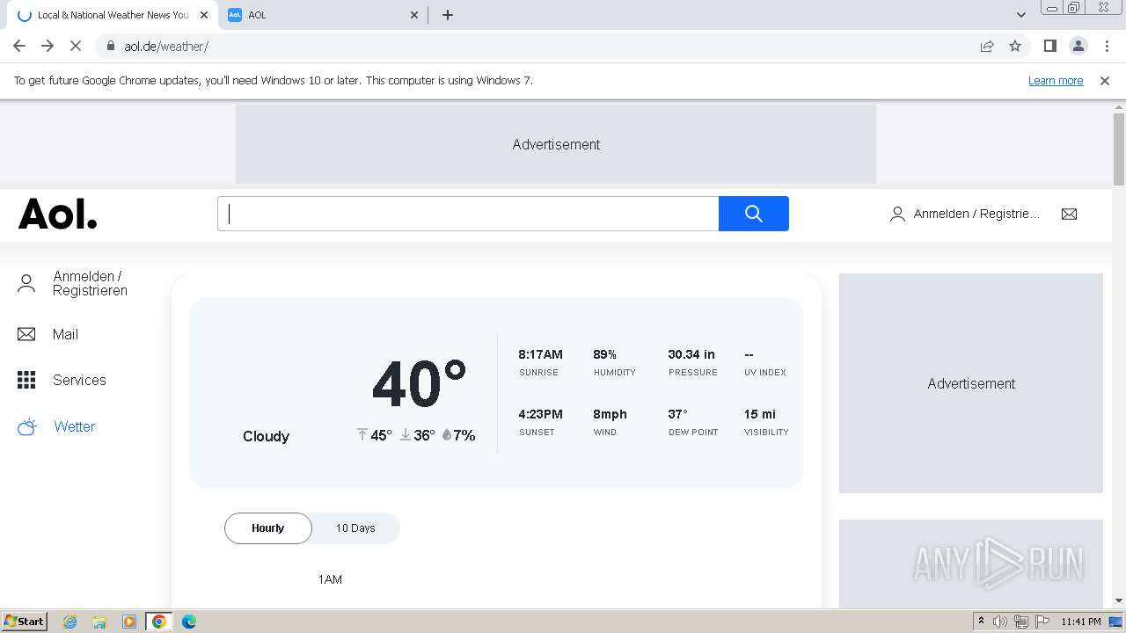Click the Action Center flag icon
The height and width of the screenshot is (633, 1126).
(1042, 622)
